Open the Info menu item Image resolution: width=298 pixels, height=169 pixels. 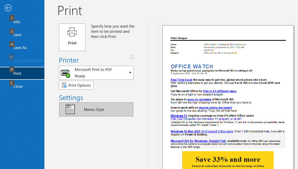pos(17,22)
